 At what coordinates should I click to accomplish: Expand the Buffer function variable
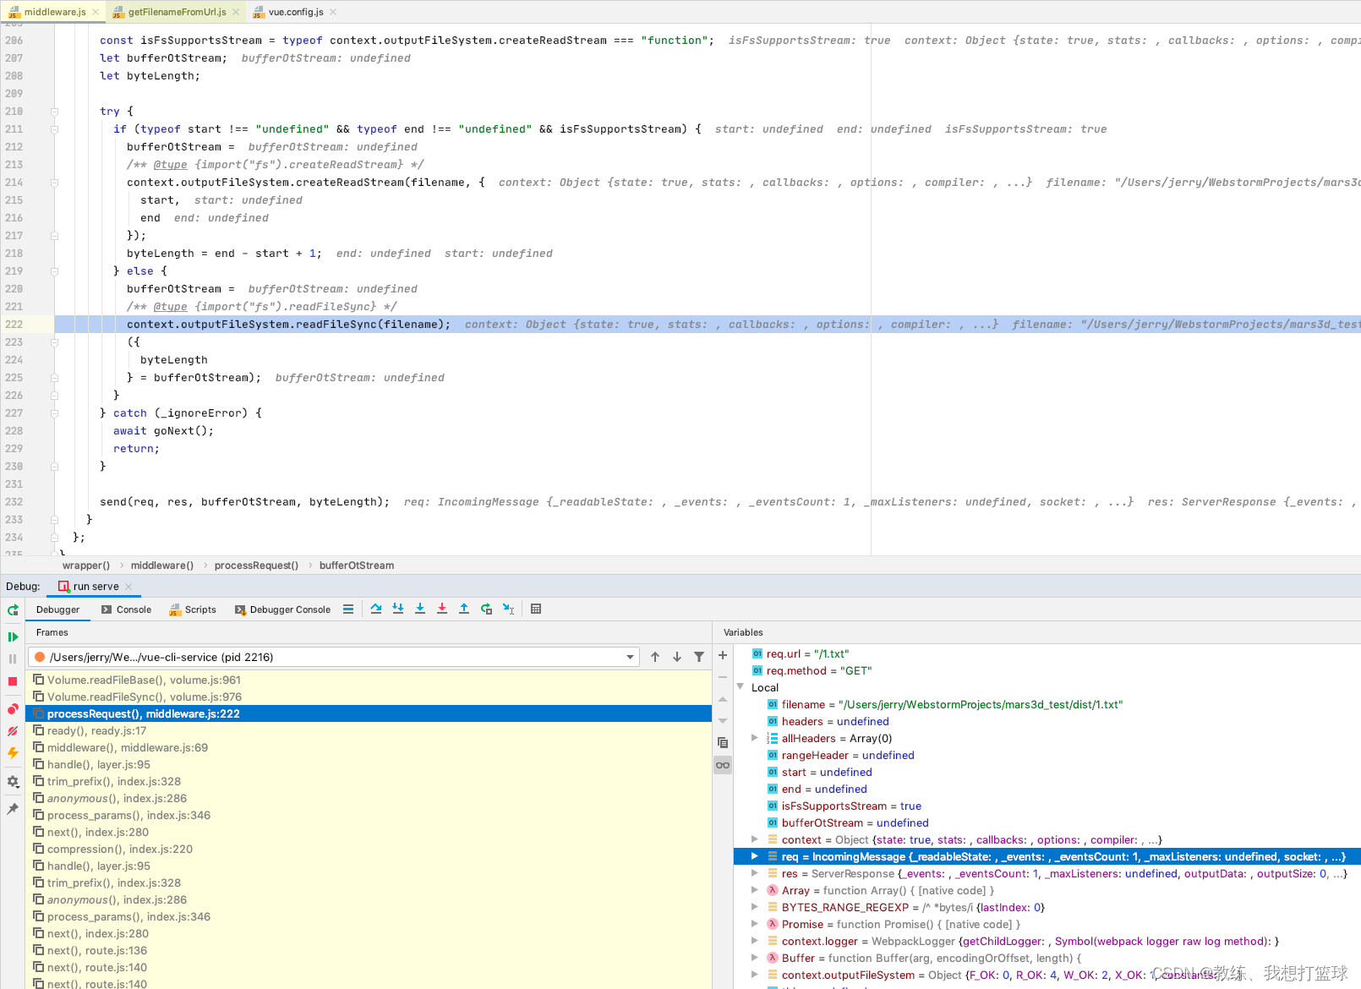755,958
